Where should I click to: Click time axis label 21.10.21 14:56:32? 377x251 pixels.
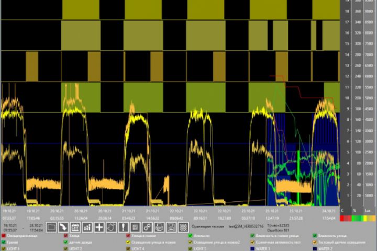click(152, 214)
